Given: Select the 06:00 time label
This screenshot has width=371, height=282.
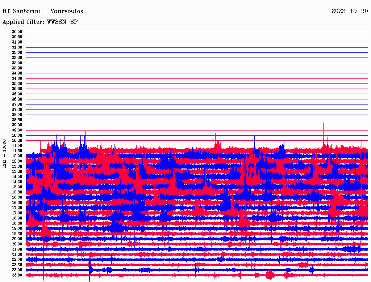Looking at the screenshot, I should 17,94.
